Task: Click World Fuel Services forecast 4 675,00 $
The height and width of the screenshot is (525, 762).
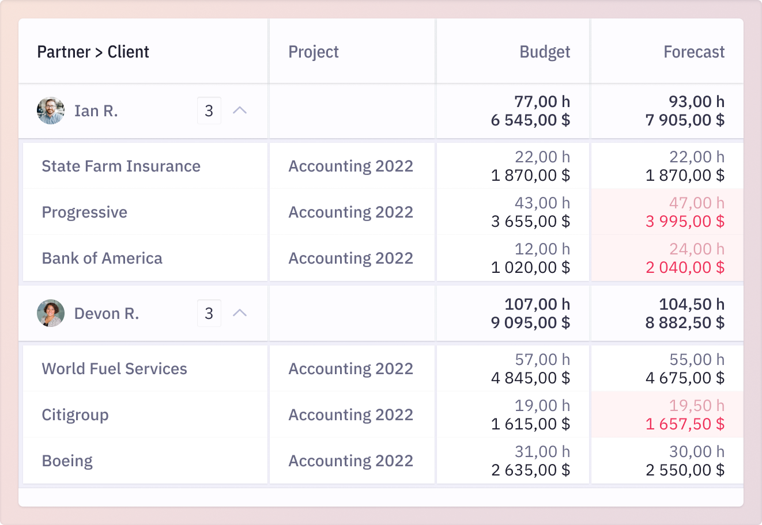Action: (685, 378)
